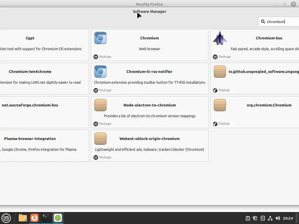This screenshot has width=299, height=224.
Task: Click 'Fast paced, arcade-style' description text
Action: [x=265, y=49]
